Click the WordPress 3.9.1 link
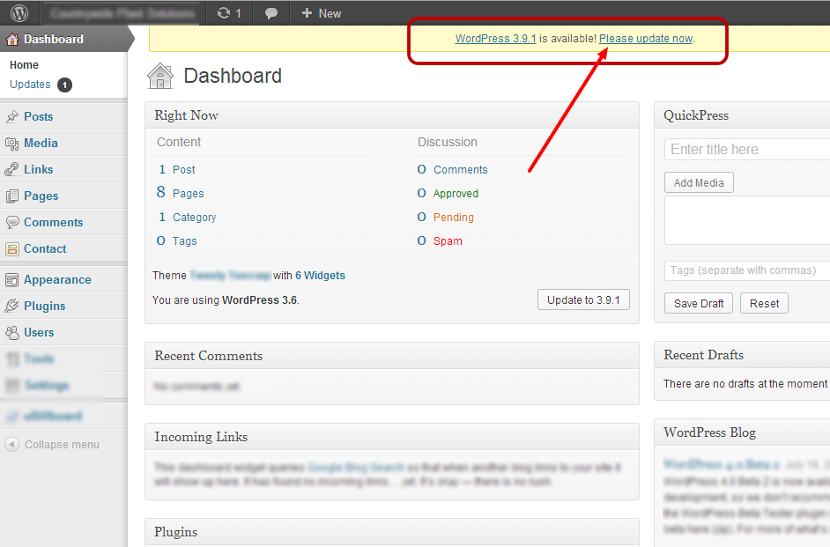Screen dimensions: 830x547 [495, 39]
